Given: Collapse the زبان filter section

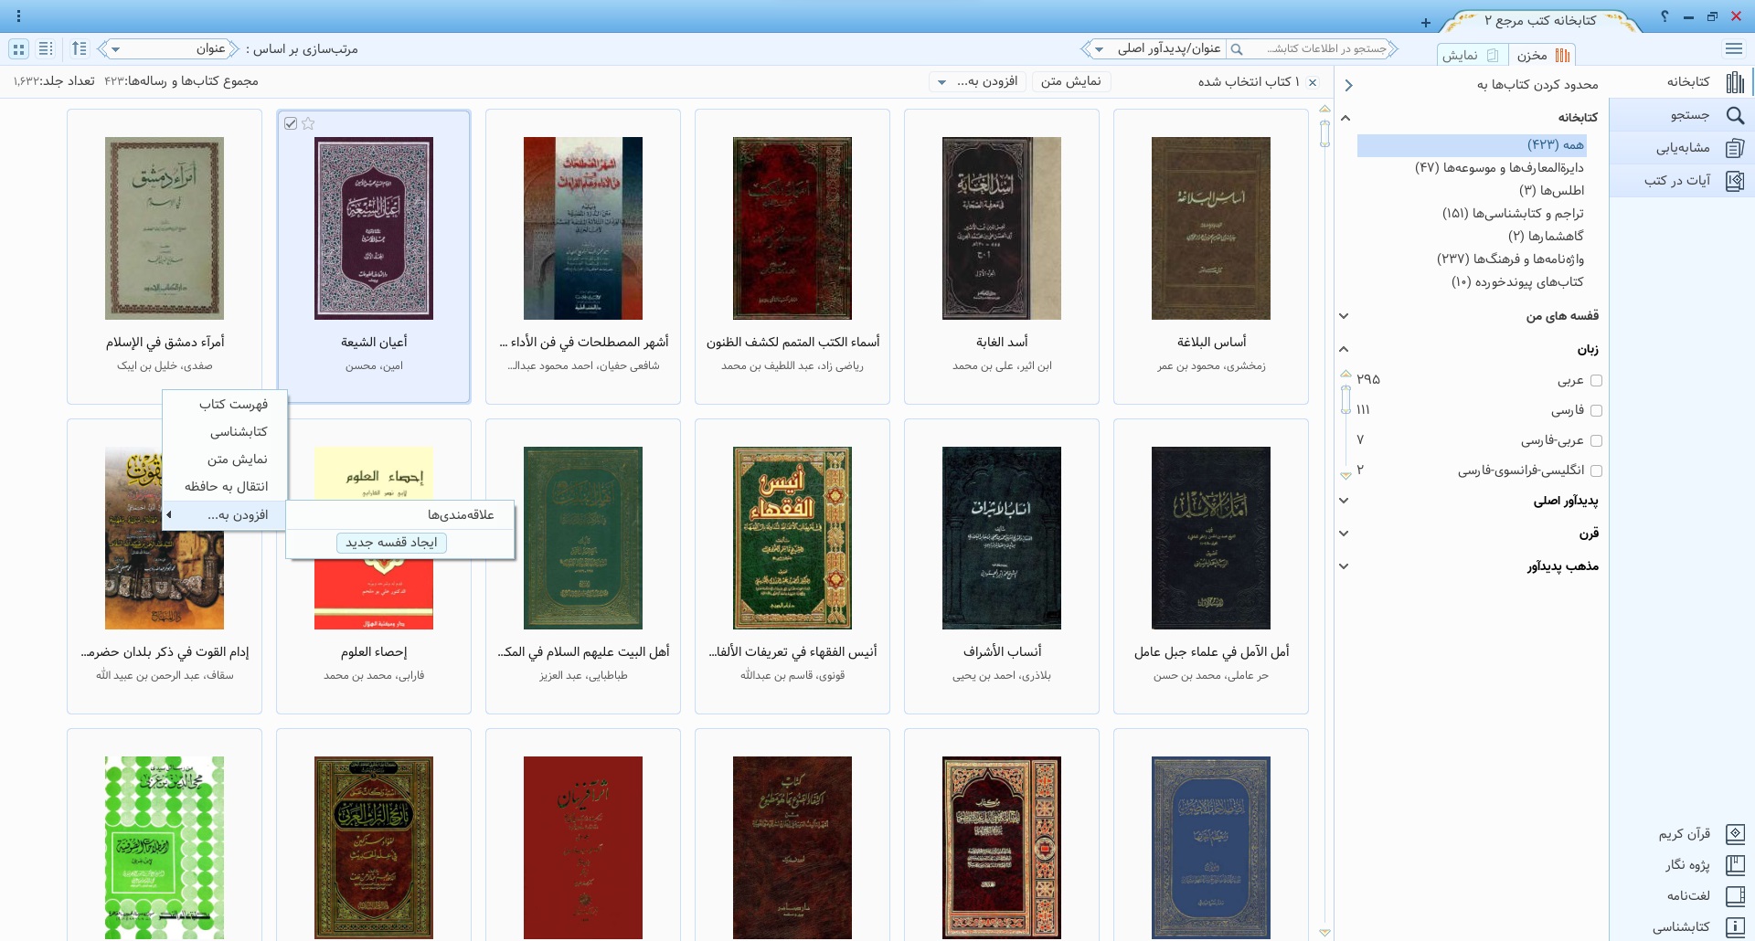Looking at the screenshot, I should coord(1345,349).
